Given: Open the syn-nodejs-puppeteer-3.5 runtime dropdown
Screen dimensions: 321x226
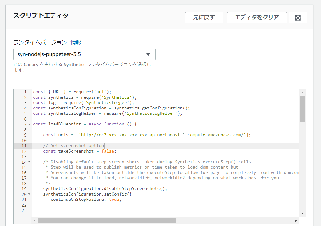Looking at the screenshot, I should click(x=84, y=54).
